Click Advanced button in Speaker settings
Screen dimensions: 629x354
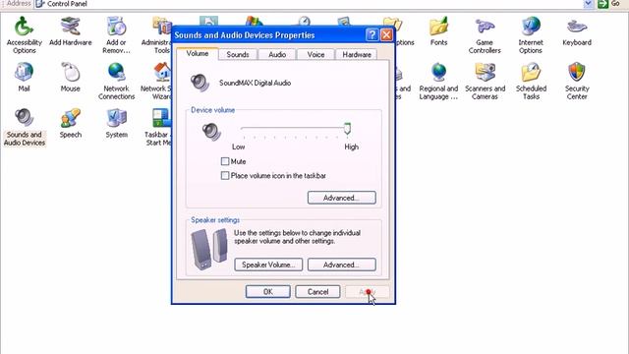pos(341,265)
